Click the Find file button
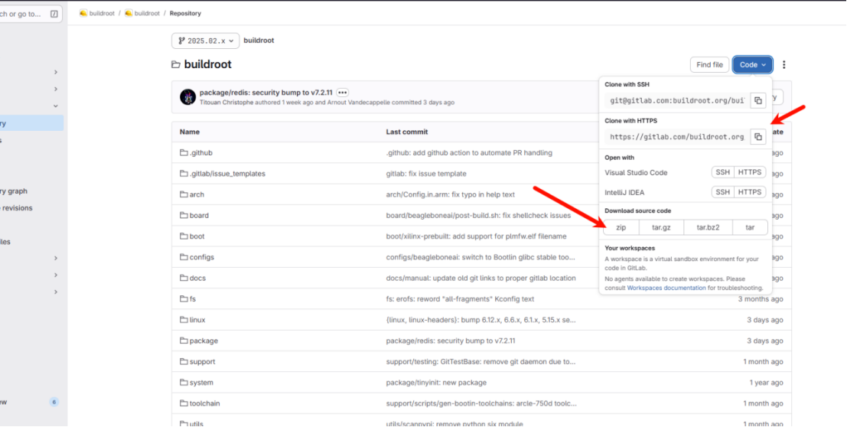The image size is (847, 427). 709,65
